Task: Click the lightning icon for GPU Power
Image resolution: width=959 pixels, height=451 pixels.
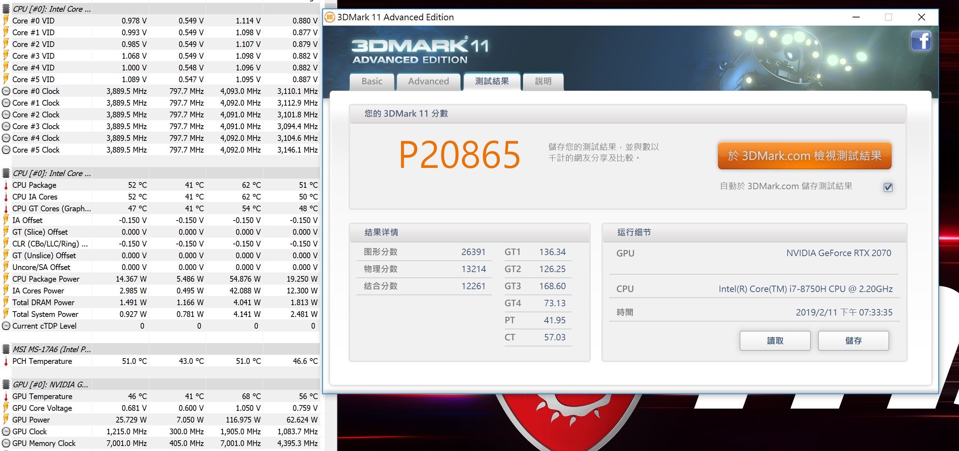Action: [6, 420]
